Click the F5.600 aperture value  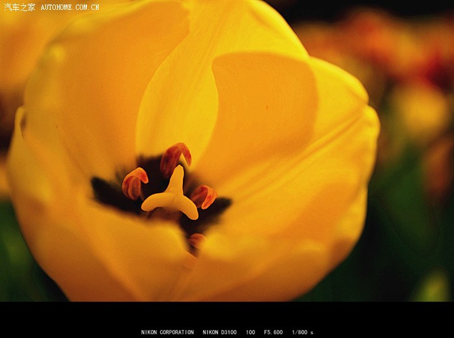click(x=273, y=332)
